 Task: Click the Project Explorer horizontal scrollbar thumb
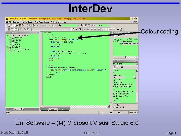(x=120, y=57)
